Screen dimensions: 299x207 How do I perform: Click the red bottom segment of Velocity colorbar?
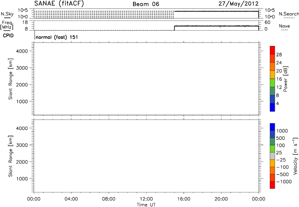272,185
